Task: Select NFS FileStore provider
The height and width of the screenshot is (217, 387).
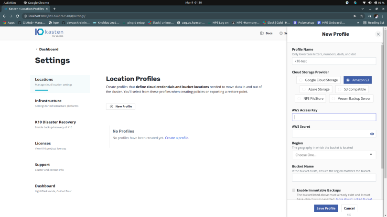Action: pyautogui.click(x=311, y=99)
